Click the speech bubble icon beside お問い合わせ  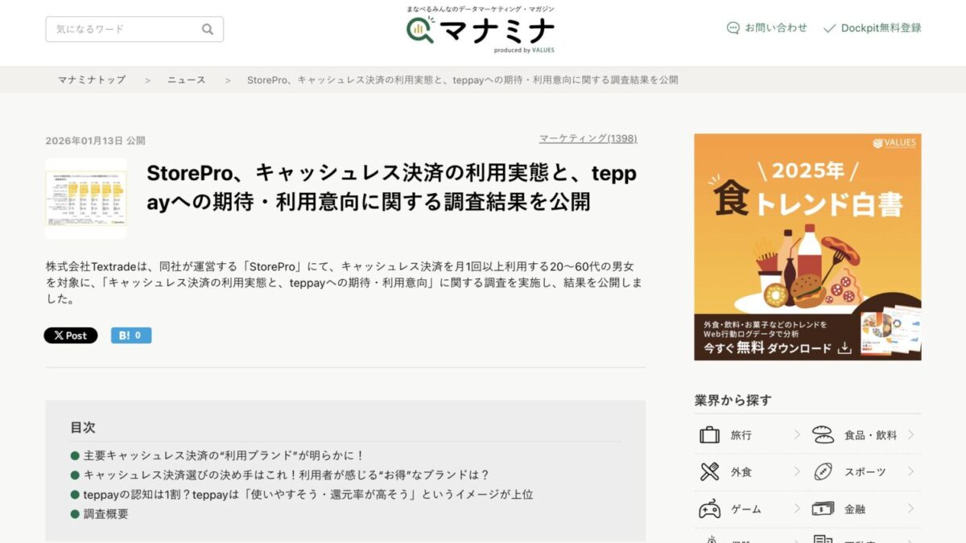(x=733, y=27)
